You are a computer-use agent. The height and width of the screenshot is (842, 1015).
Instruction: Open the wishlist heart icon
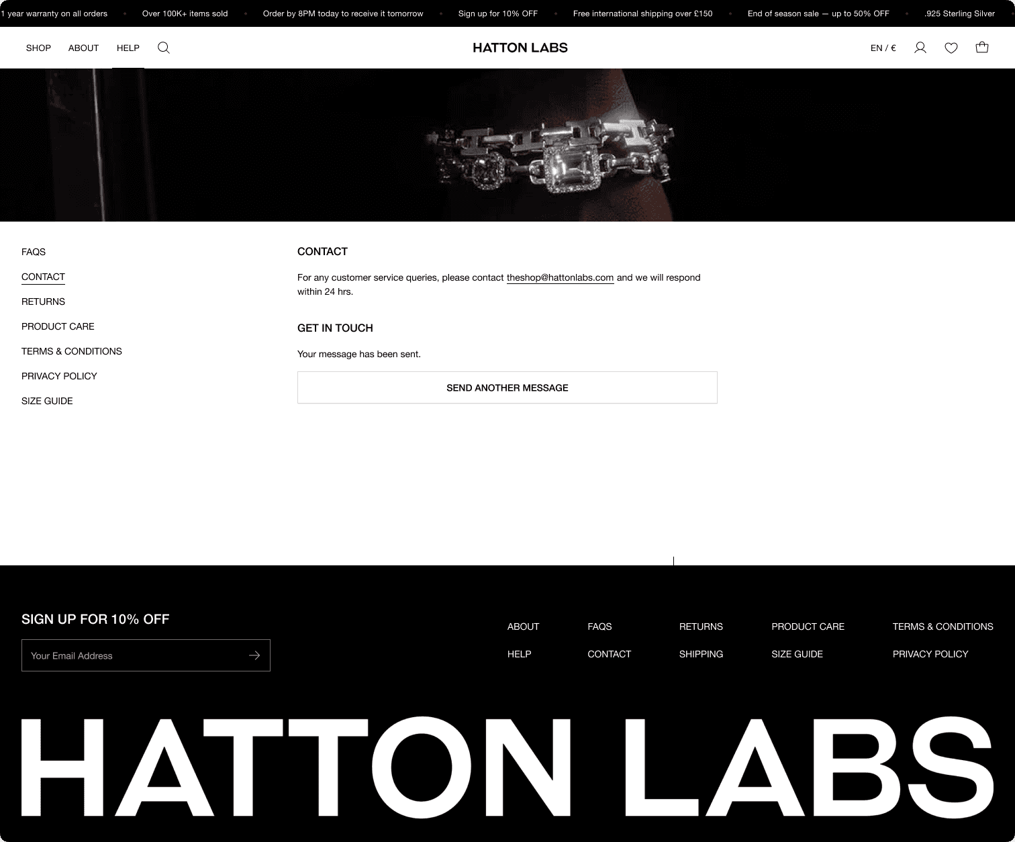pyautogui.click(x=951, y=48)
